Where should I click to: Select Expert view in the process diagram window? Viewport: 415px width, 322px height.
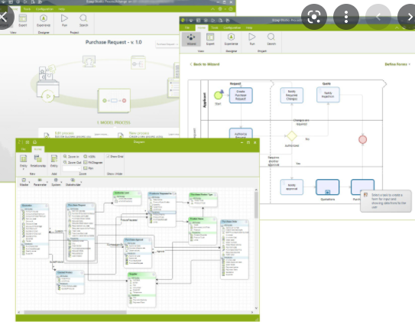[210, 39]
